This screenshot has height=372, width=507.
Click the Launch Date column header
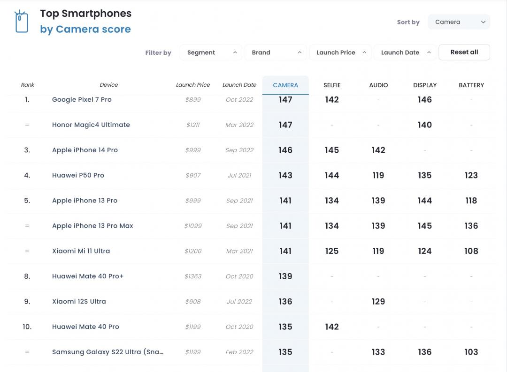(x=239, y=85)
